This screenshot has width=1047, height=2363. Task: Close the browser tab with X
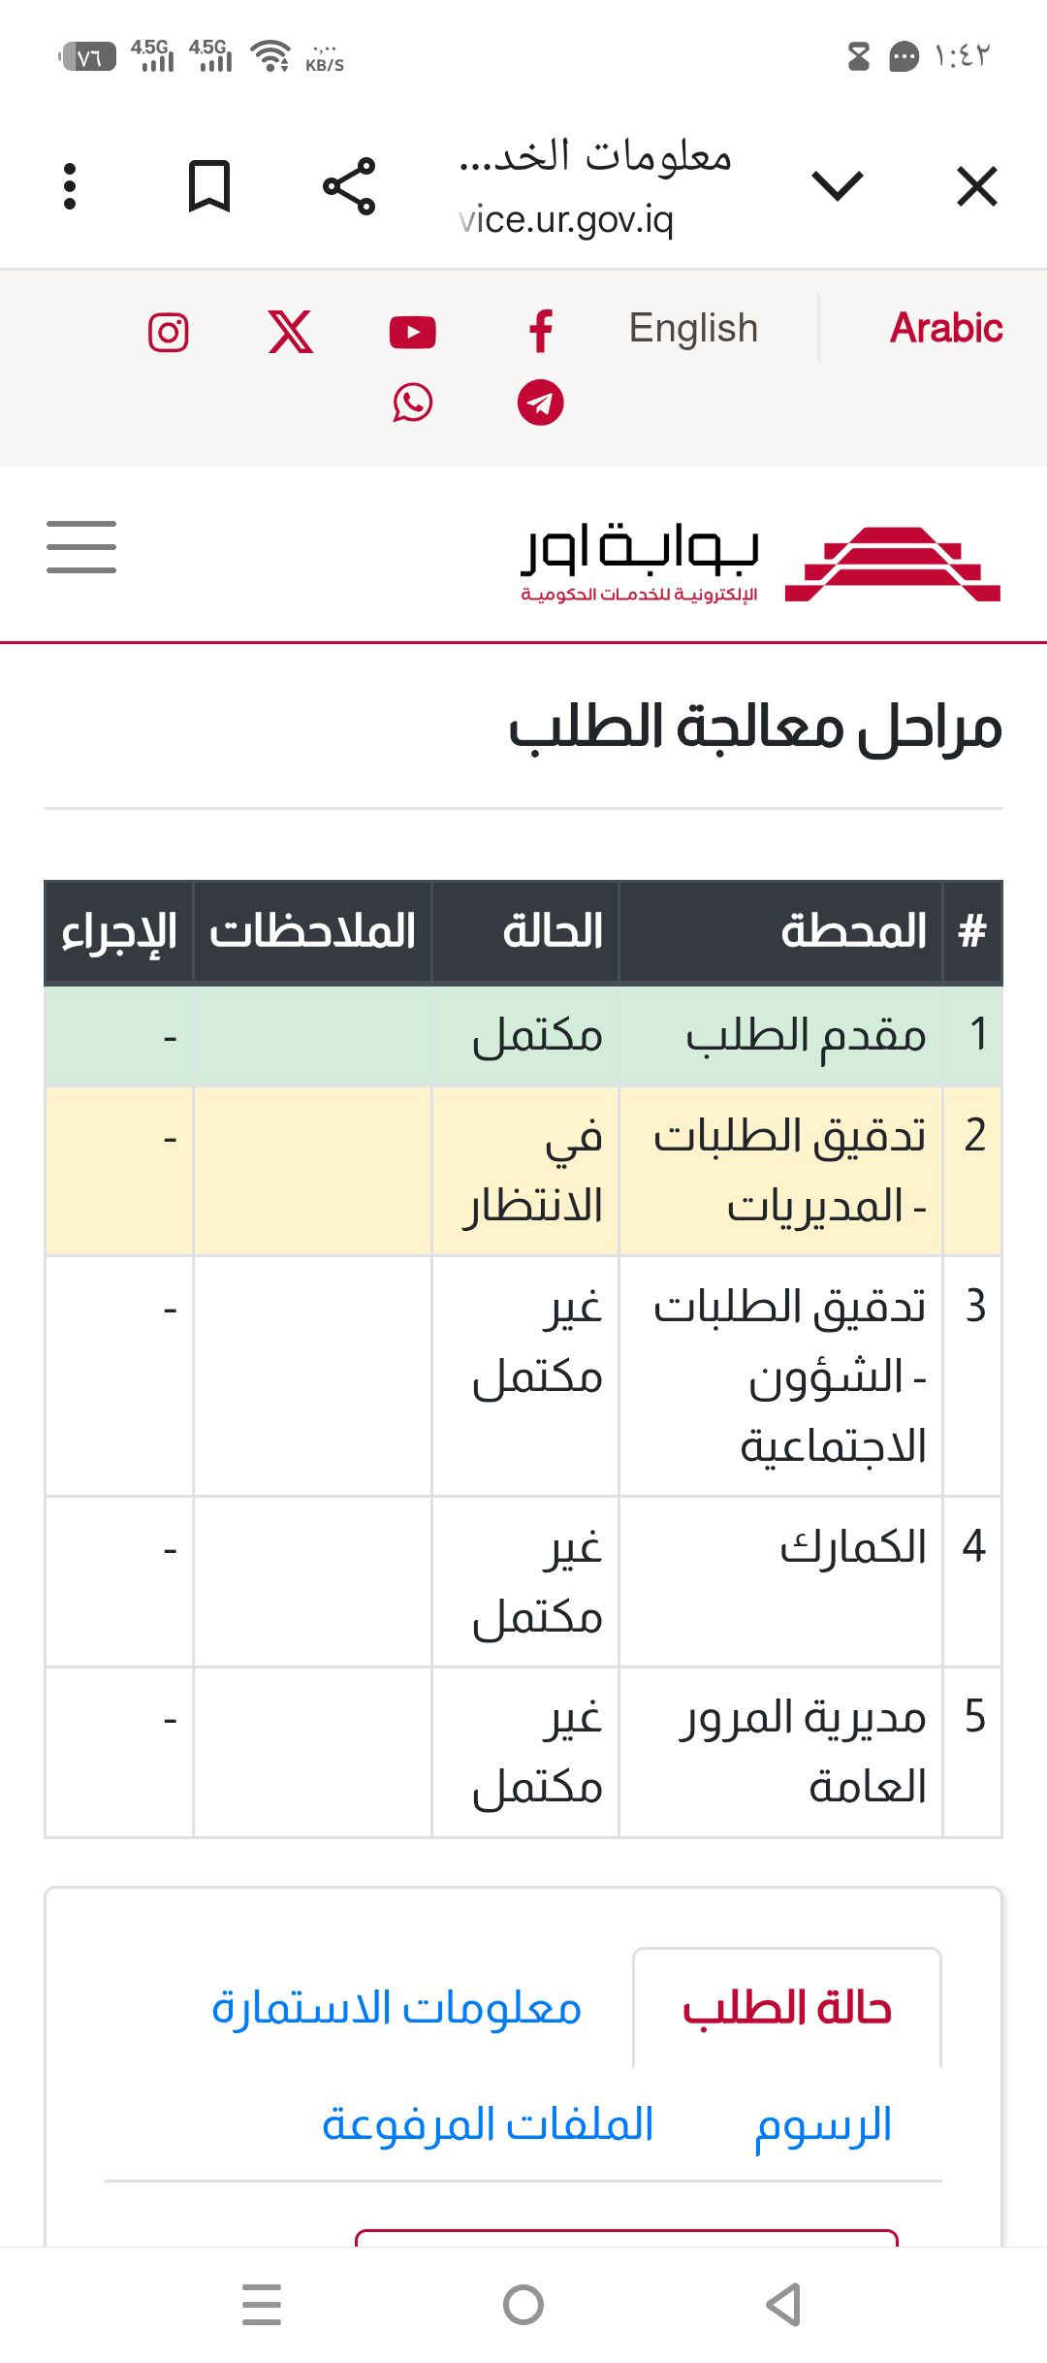(x=976, y=186)
